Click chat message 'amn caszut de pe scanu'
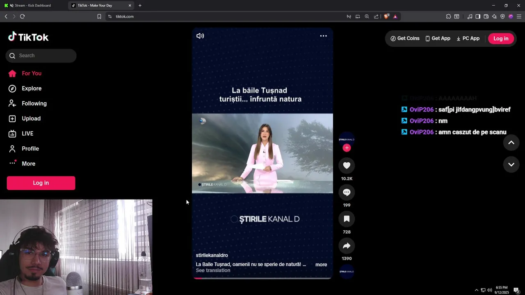This screenshot has width=525, height=295. [472, 132]
